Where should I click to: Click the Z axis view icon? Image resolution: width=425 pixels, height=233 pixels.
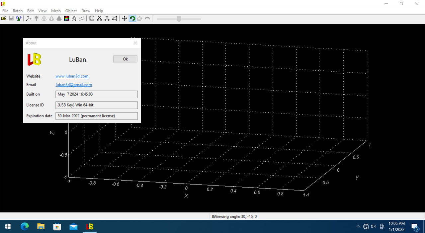pyautogui.click(x=115, y=19)
